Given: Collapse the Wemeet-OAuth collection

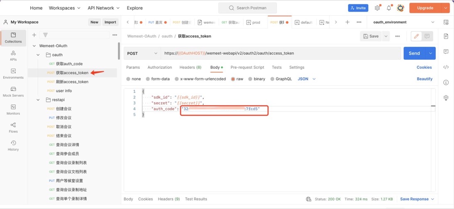Looking at the screenshot, I should pos(34,46).
